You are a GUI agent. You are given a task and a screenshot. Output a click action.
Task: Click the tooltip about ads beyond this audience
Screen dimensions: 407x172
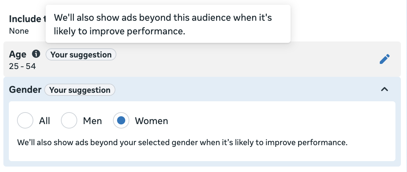click(x=168, y=24)
